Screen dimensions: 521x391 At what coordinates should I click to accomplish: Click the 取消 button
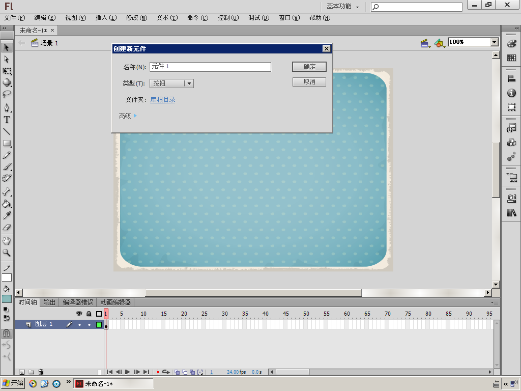coord(309,82)
